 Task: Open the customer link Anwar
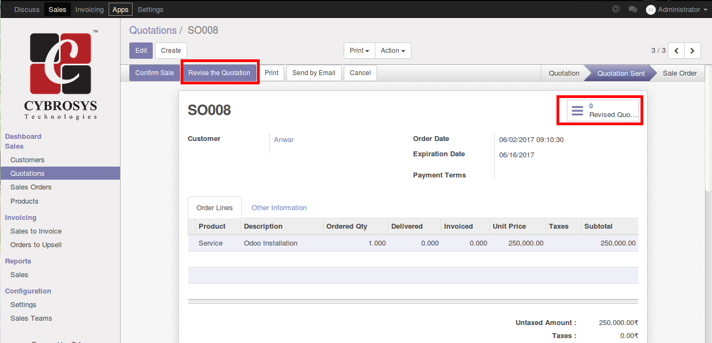(x=284, y=140)
